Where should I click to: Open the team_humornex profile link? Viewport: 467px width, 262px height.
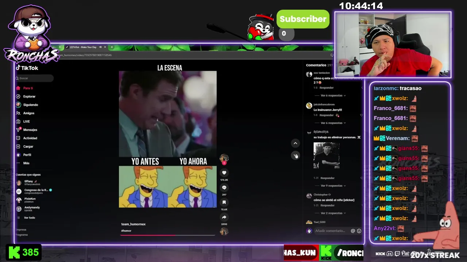coord(133,224)
